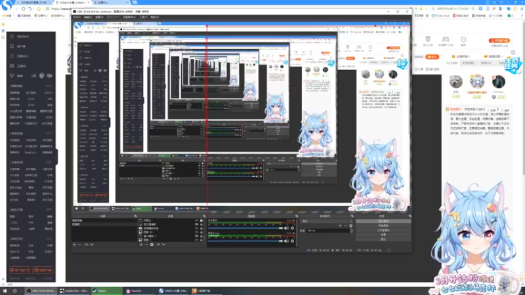Open the Windows Start menu

click(x=5, y=291)
